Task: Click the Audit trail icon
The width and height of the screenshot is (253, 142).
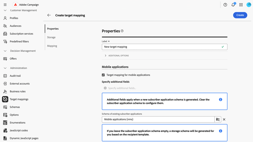Action: click(x=5, y=76)
